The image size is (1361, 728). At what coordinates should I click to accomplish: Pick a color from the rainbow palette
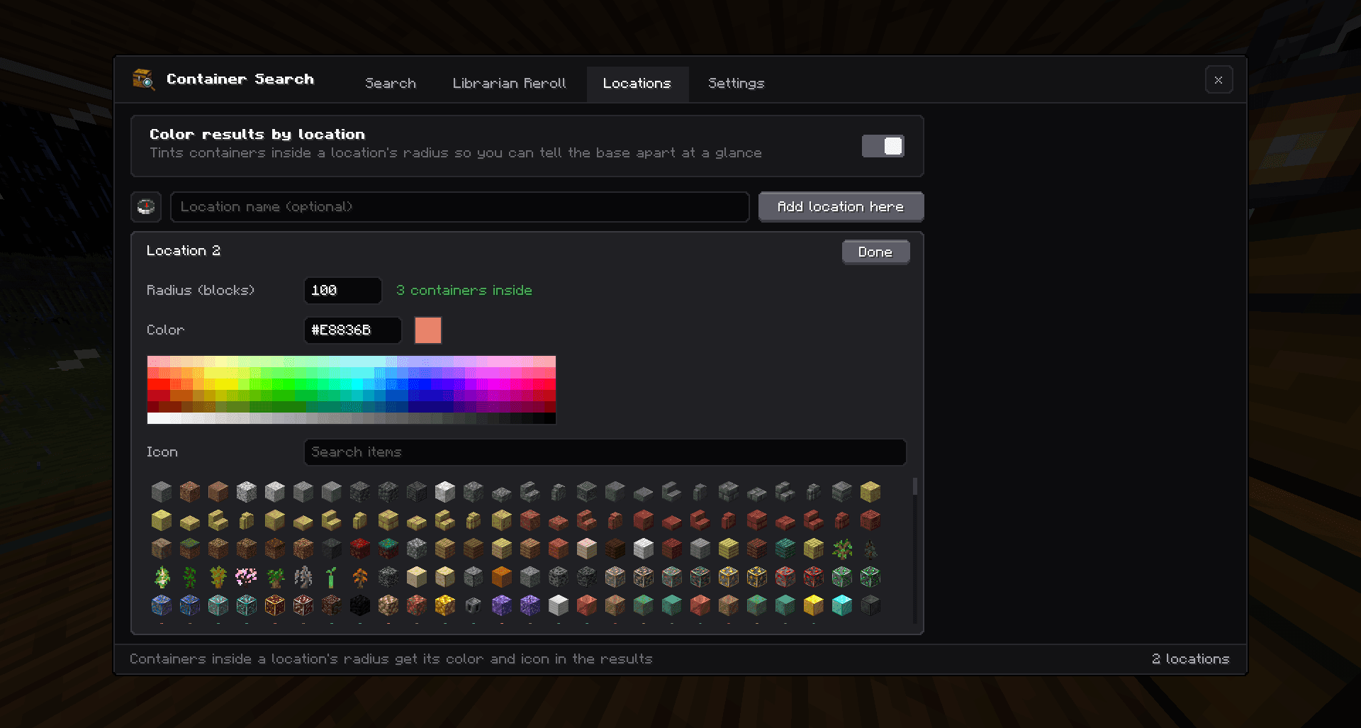pyautogui.click(x=351, y=390)
